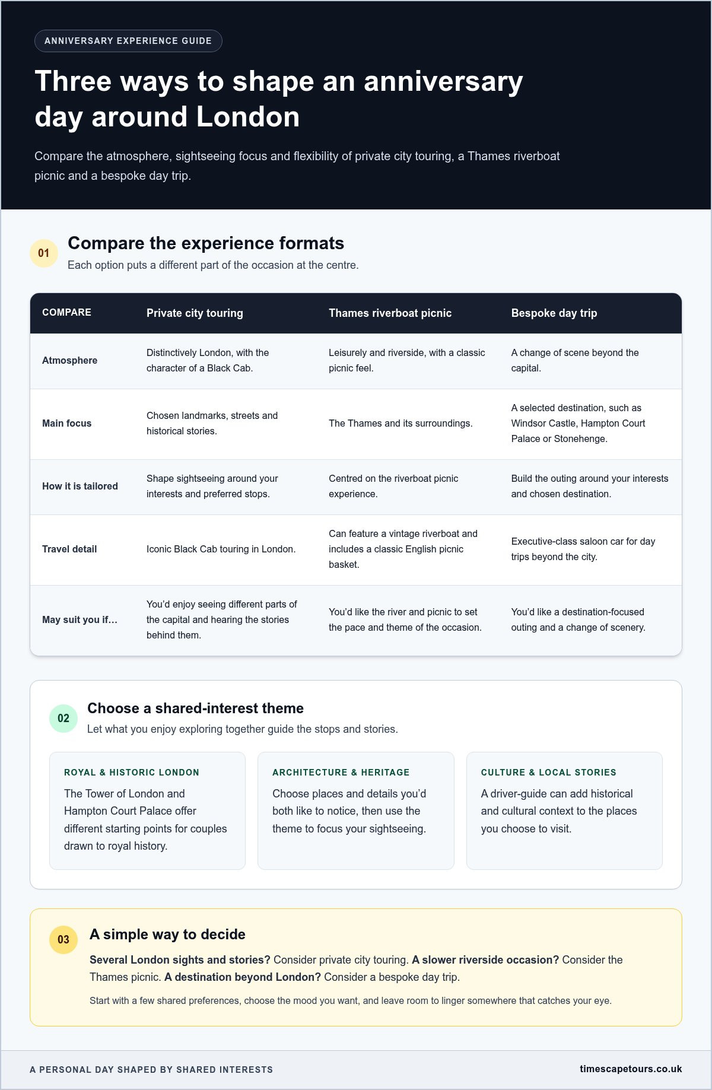Click the Main focus row label
This screenshot has width=712, height=1090.
pos(66,423)
